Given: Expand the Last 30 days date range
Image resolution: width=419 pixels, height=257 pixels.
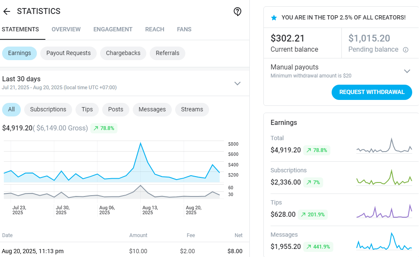Looking at the screenshot, I should (x=237, y=83).
